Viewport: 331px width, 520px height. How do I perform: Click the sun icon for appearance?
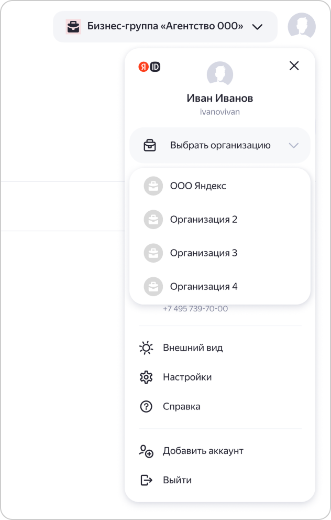pyautogui.click(x=146, y=348)
